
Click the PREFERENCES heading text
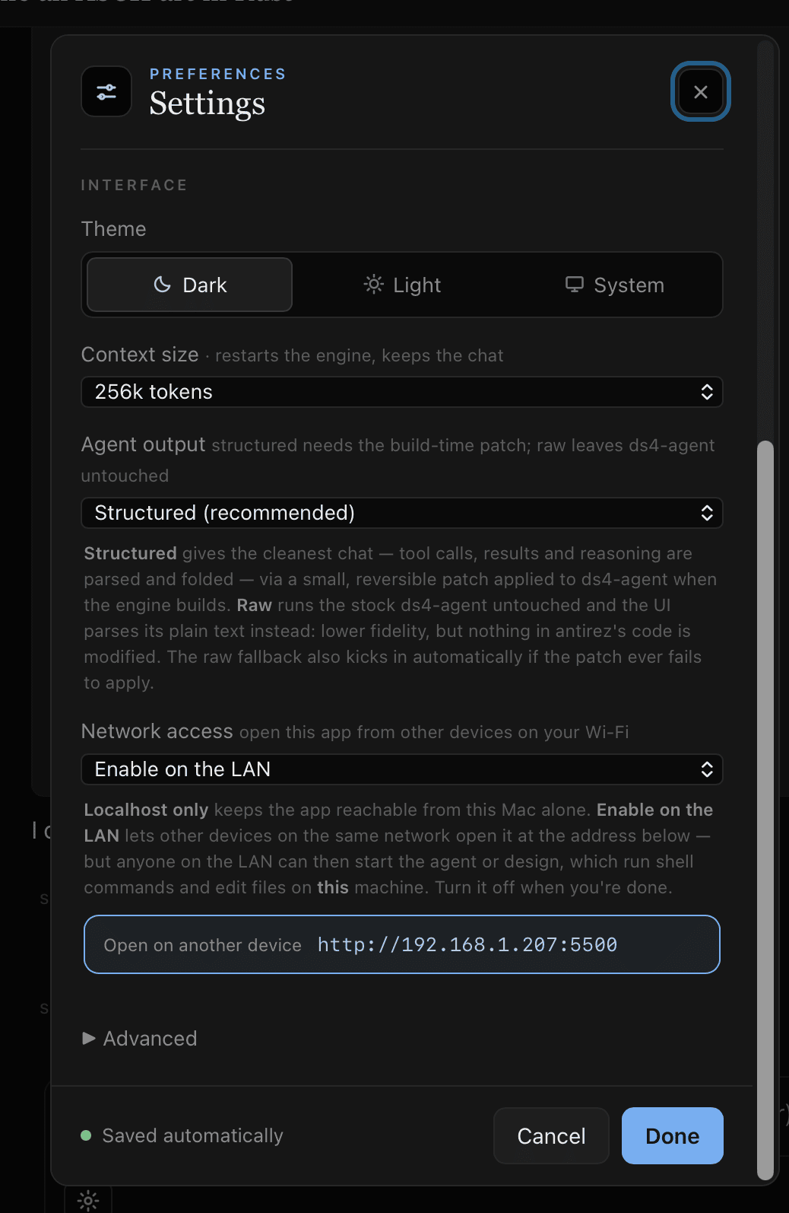217,74
